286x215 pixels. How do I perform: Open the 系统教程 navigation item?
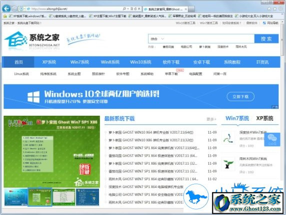click(x=232, y=62)
